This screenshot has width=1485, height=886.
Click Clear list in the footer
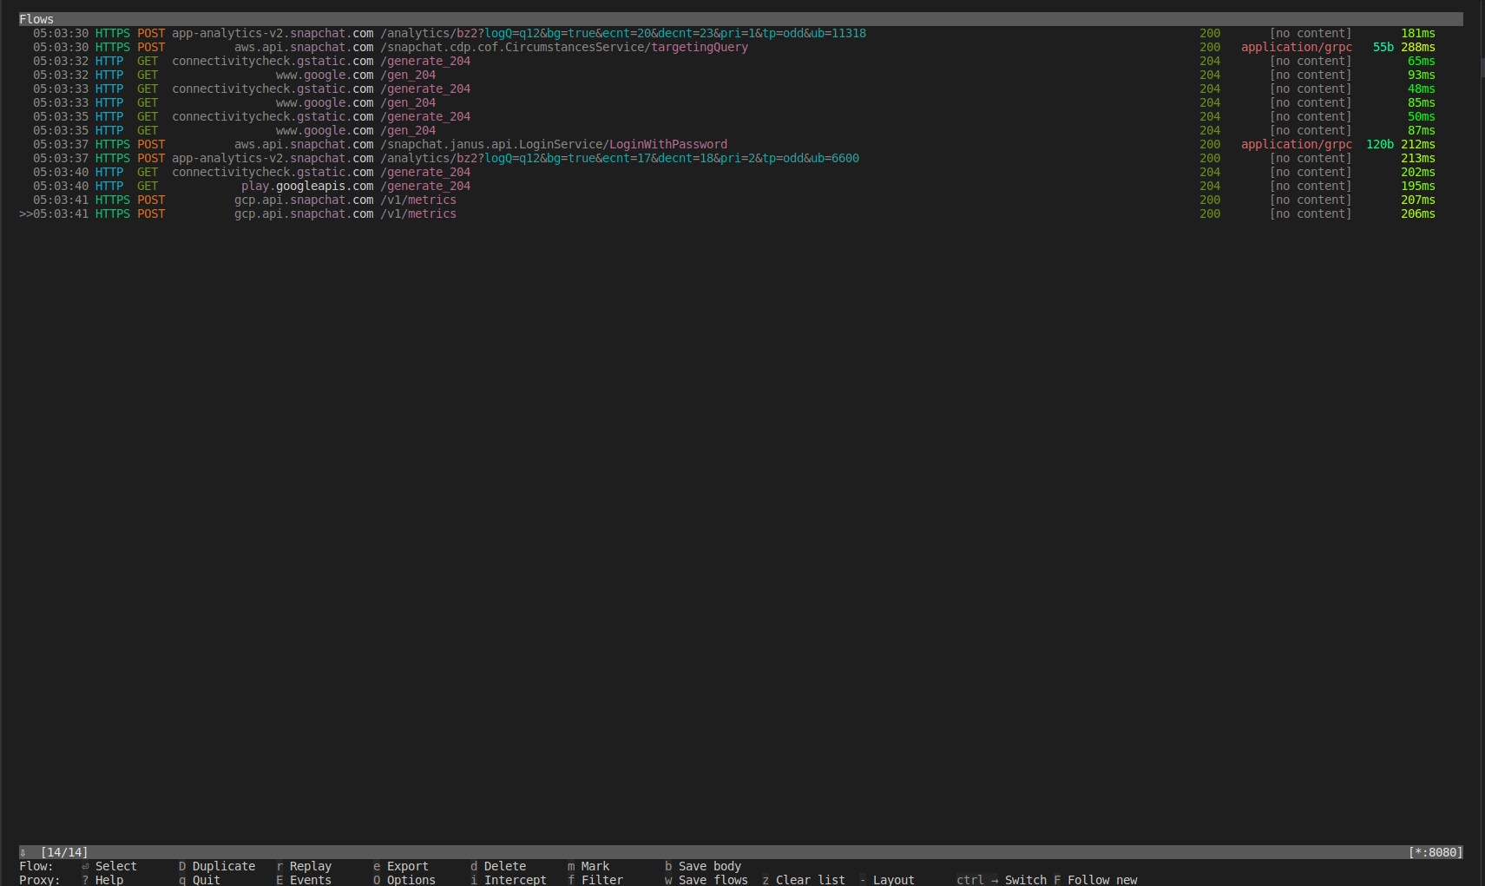810,880
